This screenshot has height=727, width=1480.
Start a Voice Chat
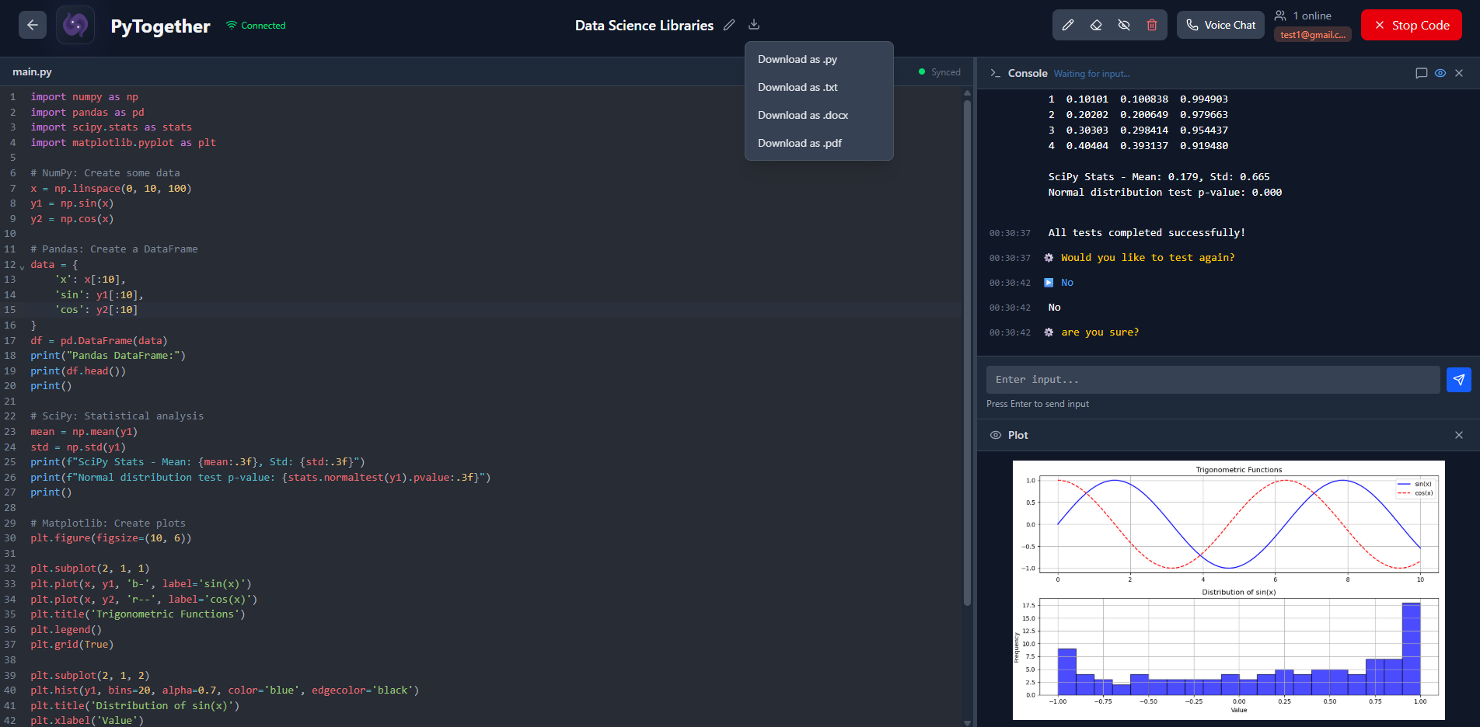pyautogui.click(x=1220, y=24)
